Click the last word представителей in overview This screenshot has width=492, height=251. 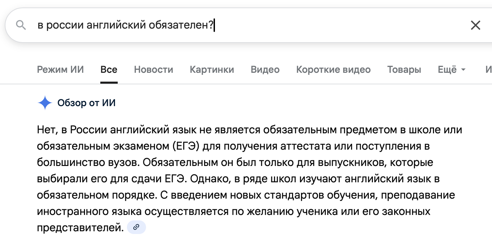point(80,228)
